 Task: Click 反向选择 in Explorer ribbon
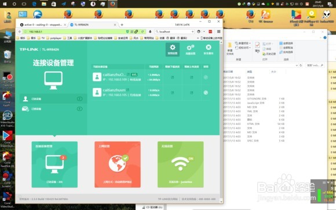click(286, 52)
